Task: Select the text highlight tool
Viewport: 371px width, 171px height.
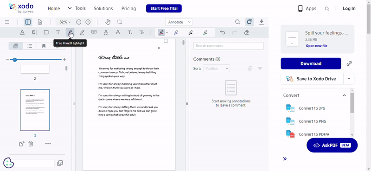Action: pos(34,32)
